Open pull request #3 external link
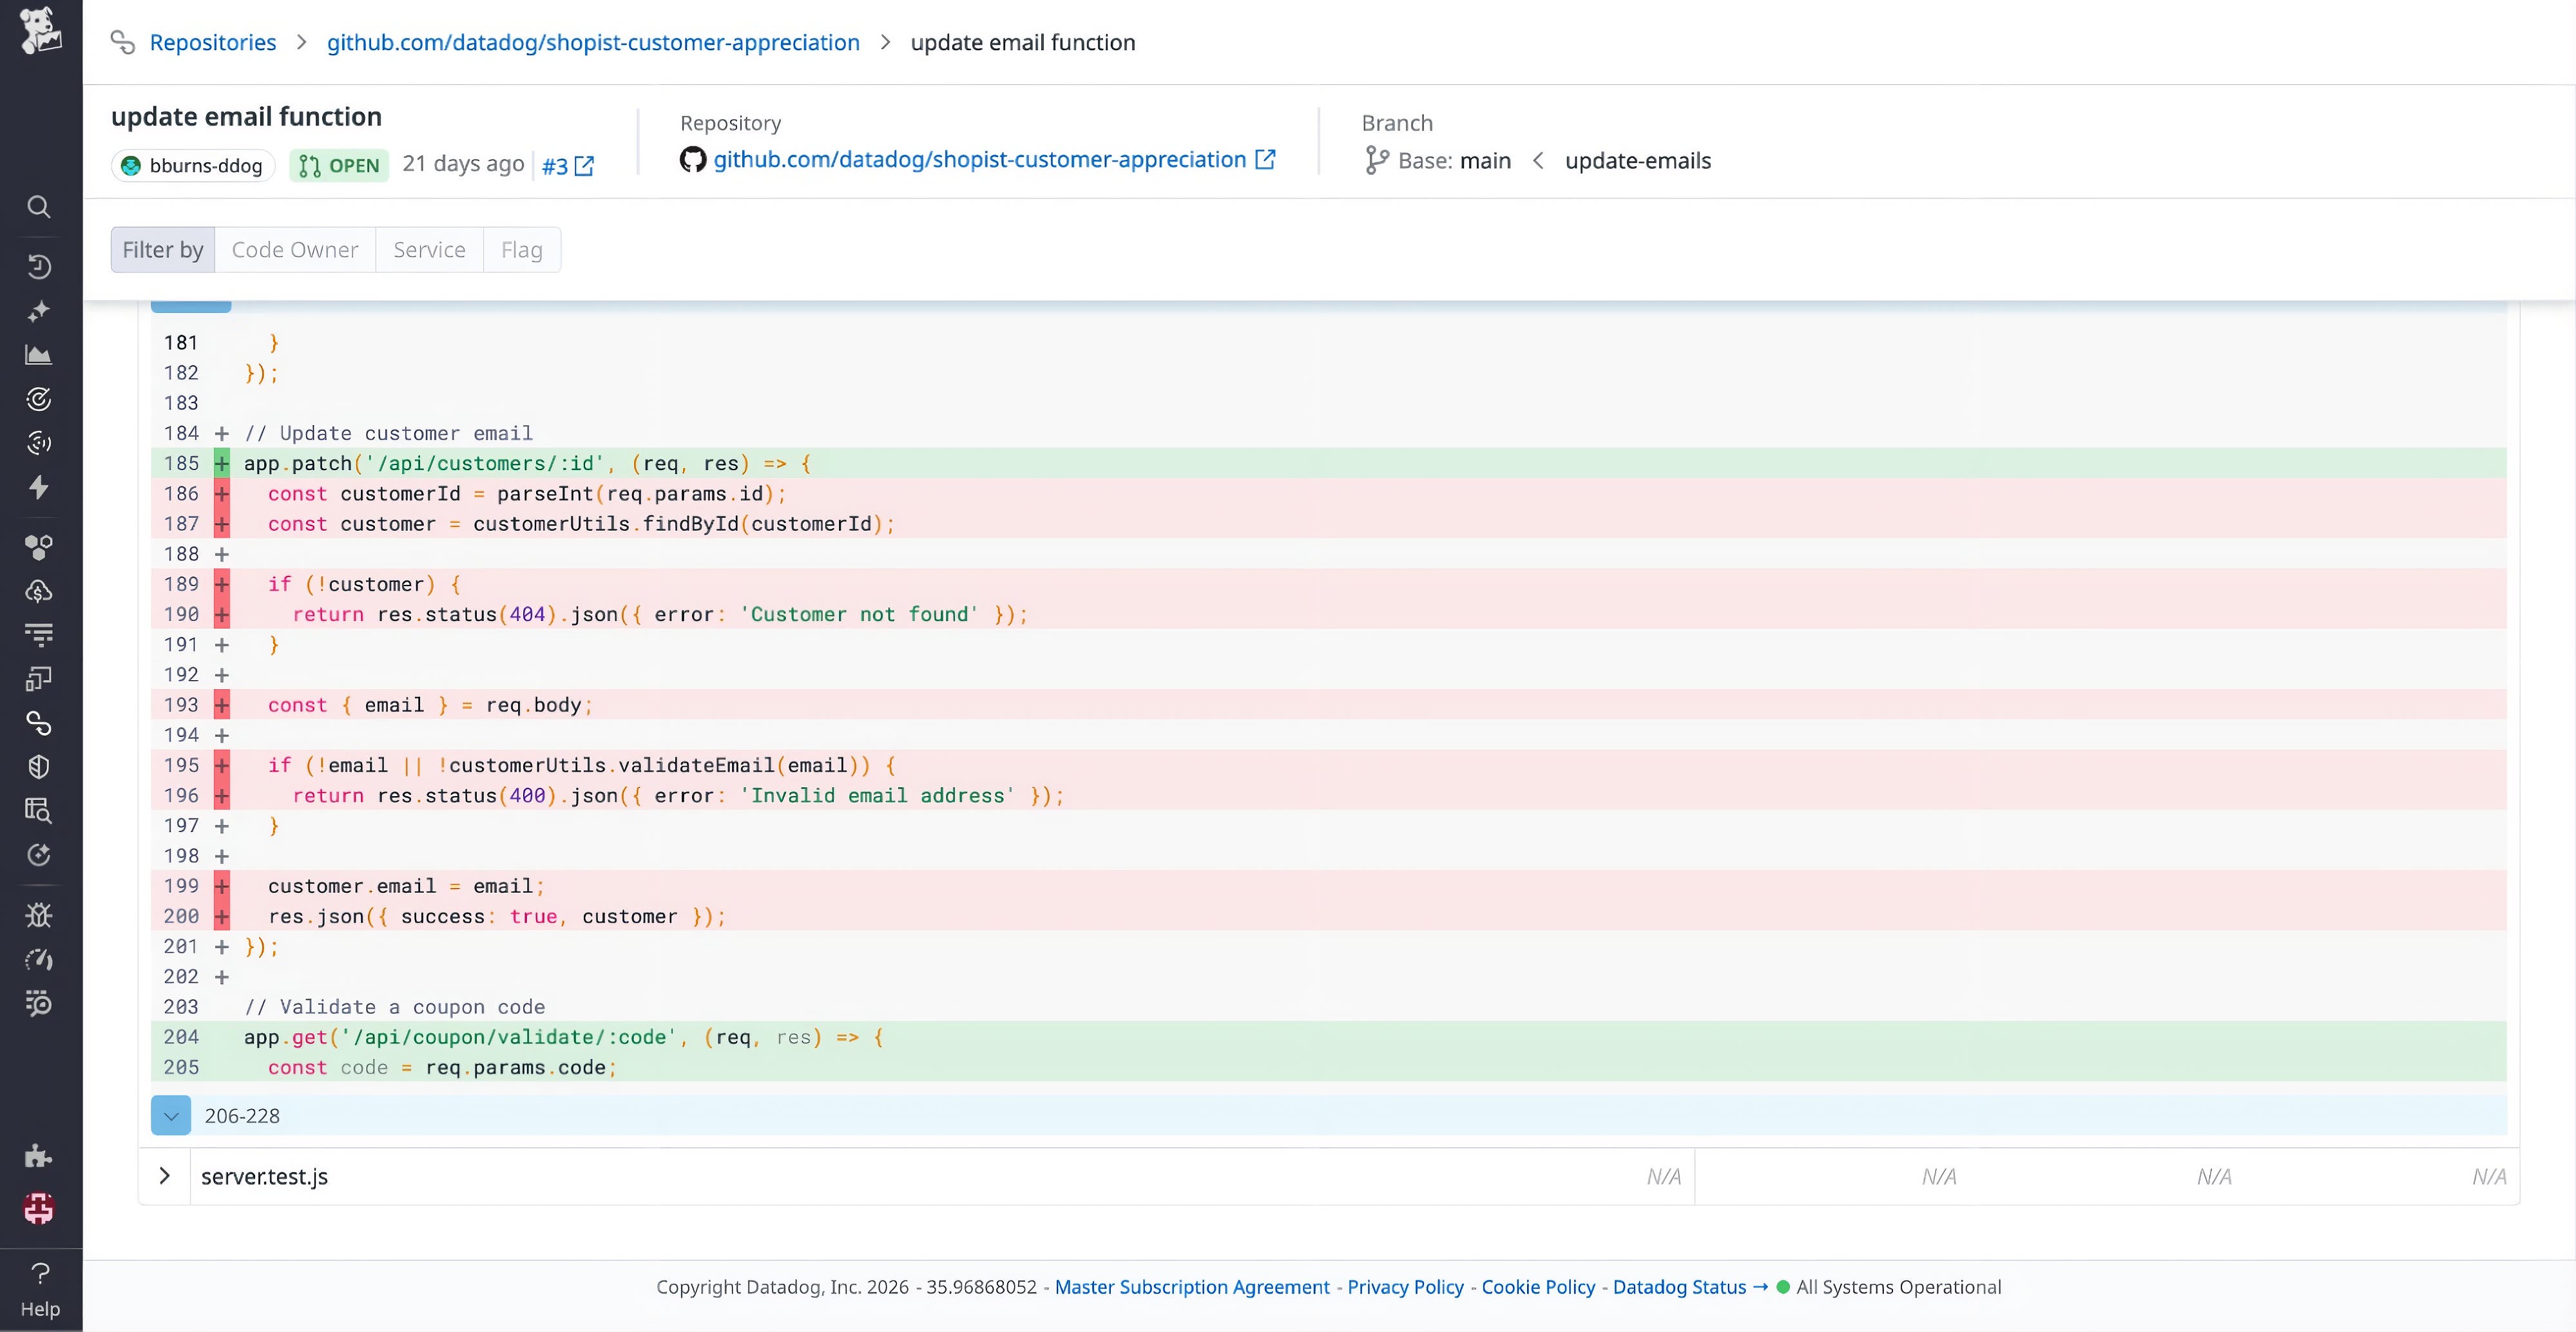Viewport: 2576px width, 1332px height. pyautogui.click(x=566, y=165)
